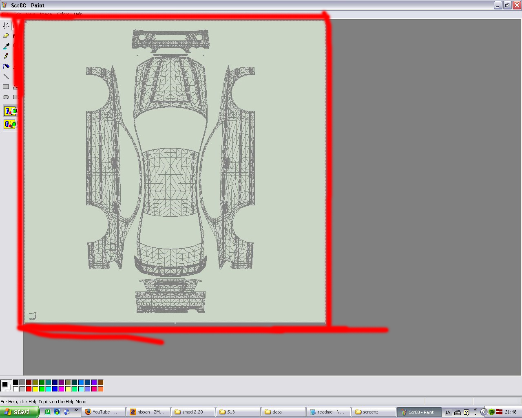
Task: Open the LV language bar selector
Action: (448, 412)
